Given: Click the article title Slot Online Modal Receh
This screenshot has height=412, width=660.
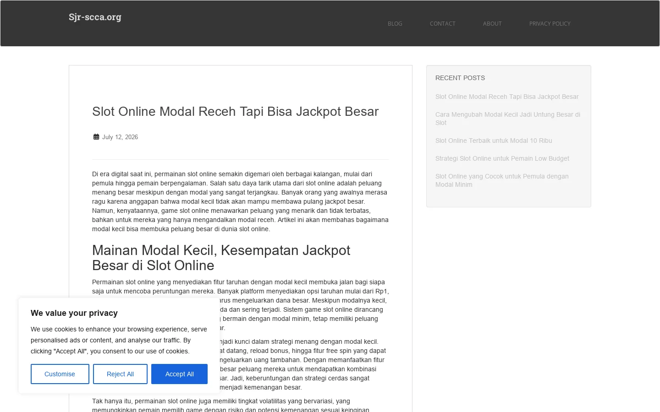Looking at the screenshot, I should coord(236,112).
